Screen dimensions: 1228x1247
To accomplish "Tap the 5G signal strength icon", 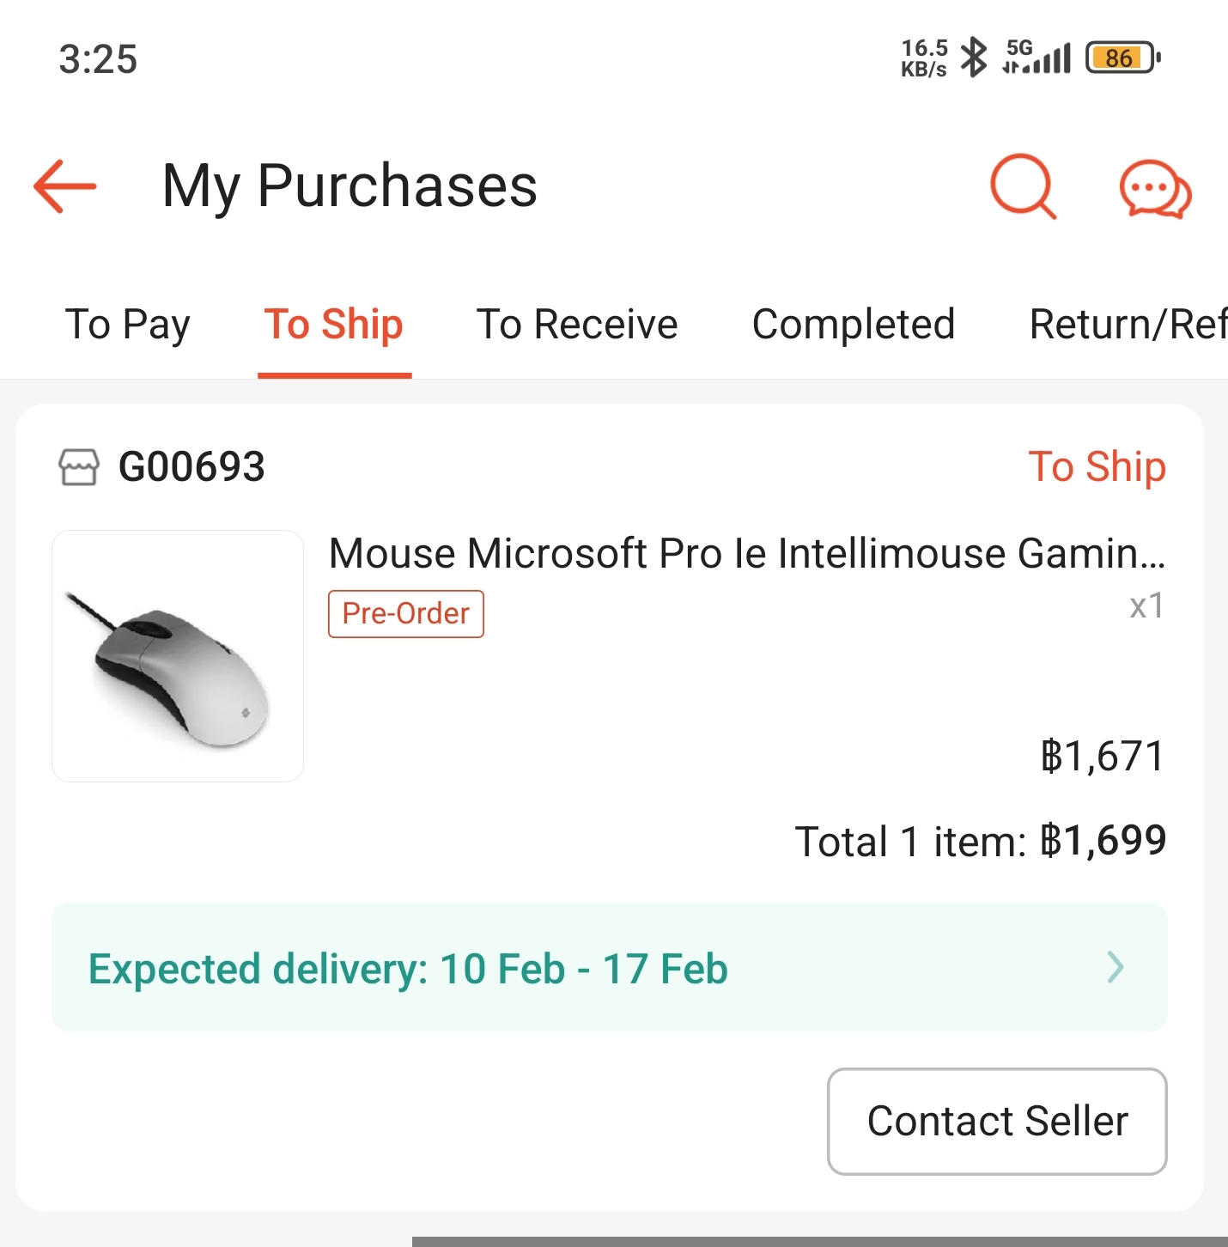I will pos(1037,58).
